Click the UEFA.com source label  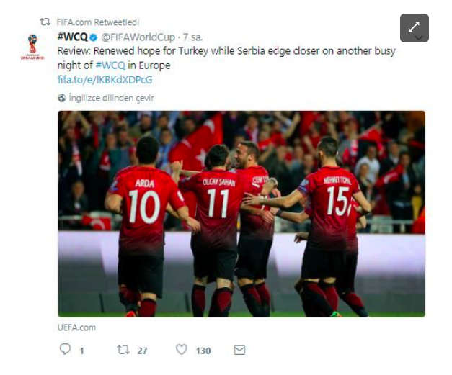pyautogui.click(x=76, y=327)
